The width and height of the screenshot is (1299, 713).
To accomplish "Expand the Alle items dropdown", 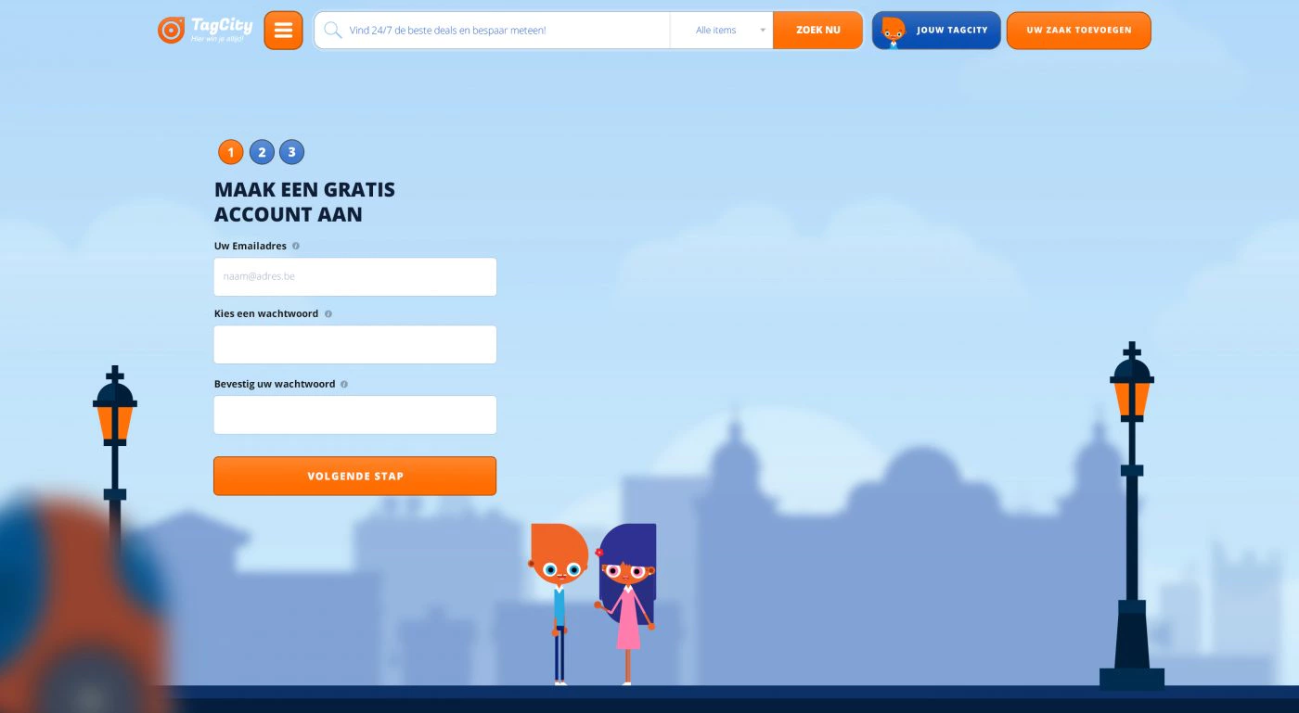I will coord(721,31).
